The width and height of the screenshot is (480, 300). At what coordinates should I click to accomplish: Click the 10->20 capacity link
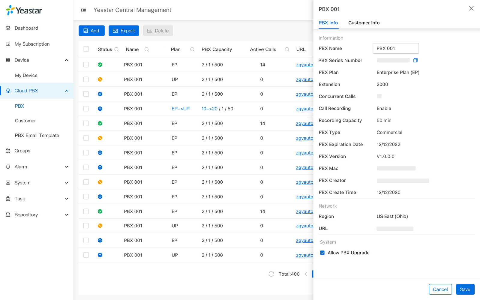(x=209, y=109)
